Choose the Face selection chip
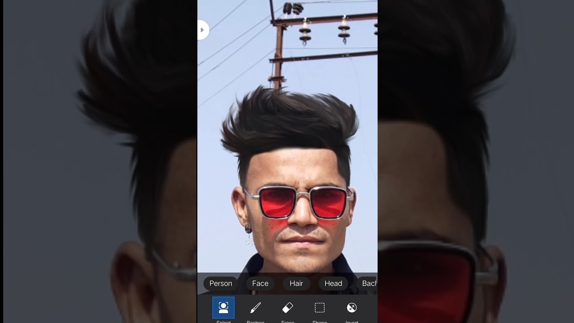 [x=260, y=284]
